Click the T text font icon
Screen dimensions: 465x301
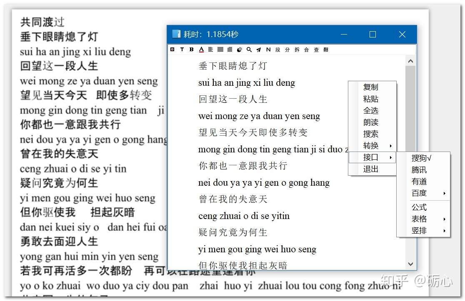click(x=182, y=50)
